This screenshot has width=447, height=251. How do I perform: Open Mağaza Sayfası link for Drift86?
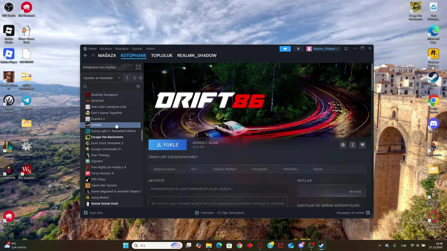point(164,169)
